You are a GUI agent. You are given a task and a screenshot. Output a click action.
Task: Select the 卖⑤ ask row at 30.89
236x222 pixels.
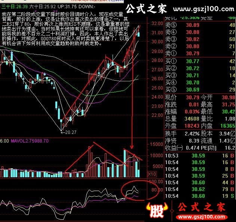pyautogui.click(x=200, y=25)
